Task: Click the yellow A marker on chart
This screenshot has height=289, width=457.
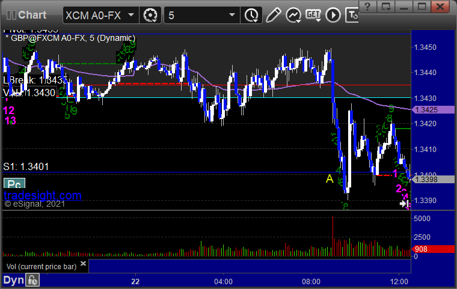Action: [x=330, y=178]
